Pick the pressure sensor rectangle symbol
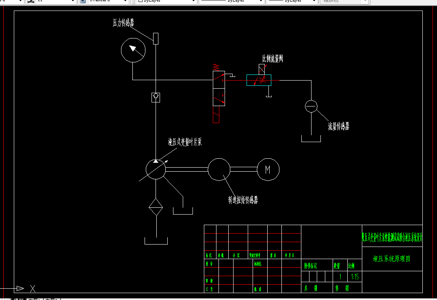This screenshot has height=300, width=437. (x=156, y=38)
